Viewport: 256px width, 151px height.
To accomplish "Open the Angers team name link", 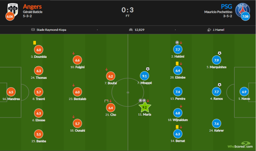I will coord(32,6).
